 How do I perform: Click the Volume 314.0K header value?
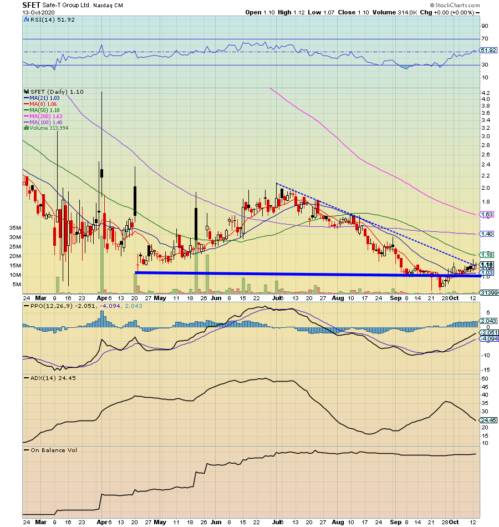(395, 12)
